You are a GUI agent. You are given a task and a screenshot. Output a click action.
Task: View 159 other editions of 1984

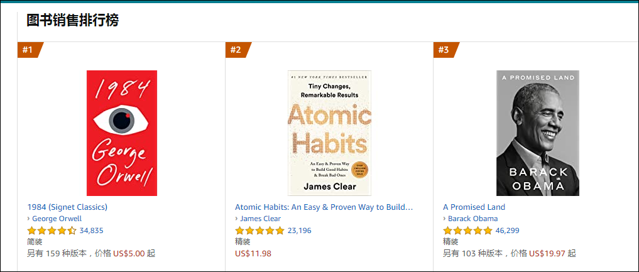pyautogui.click(x=91, y=254)
